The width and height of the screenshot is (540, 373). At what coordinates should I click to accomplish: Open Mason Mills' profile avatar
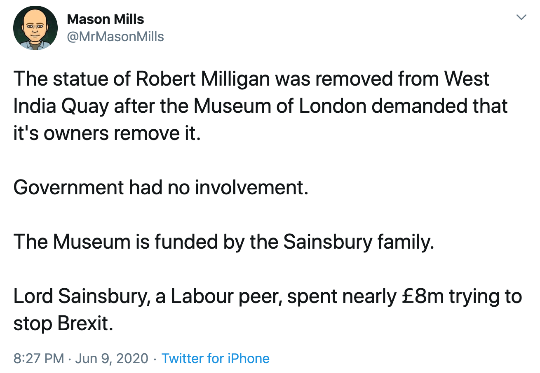point(35,28)
